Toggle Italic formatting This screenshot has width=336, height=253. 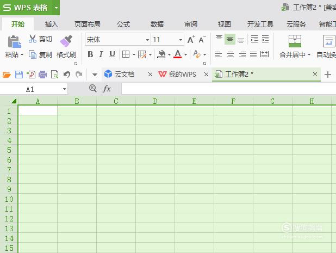101,54
